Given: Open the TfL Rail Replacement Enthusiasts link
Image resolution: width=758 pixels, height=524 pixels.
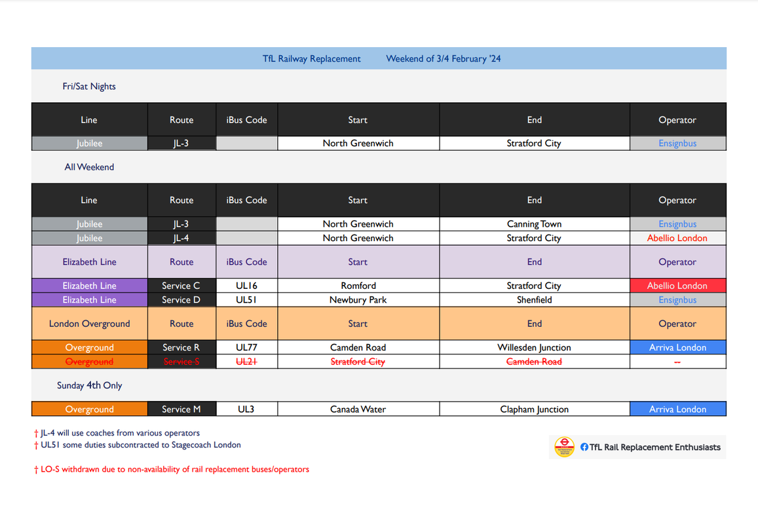Looking at the screenshot, I should pos(654,447).
